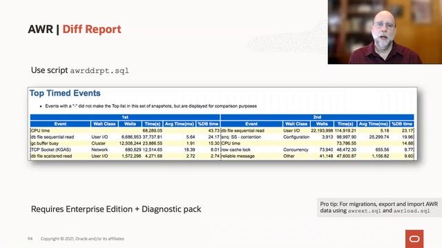Click the 48,472.30 time value
Image resolution: width=442 pixels, height=248 pixels.
click(x=347, y=150)
